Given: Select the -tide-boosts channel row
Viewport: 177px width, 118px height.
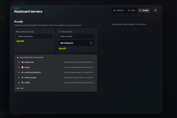Looking at the screenshot, I should point(56,78).
